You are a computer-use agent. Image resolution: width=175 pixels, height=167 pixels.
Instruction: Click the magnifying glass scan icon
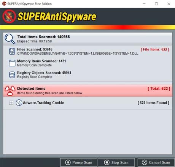coord(10,39)
